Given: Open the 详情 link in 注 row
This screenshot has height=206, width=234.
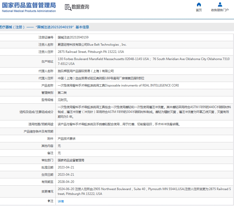Looking at the screenshot, I should click(x=61, y=201).
